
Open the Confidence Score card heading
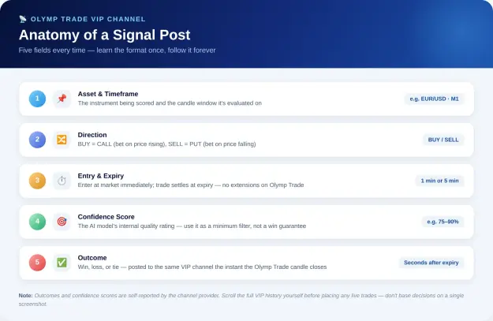coord(106,217)
